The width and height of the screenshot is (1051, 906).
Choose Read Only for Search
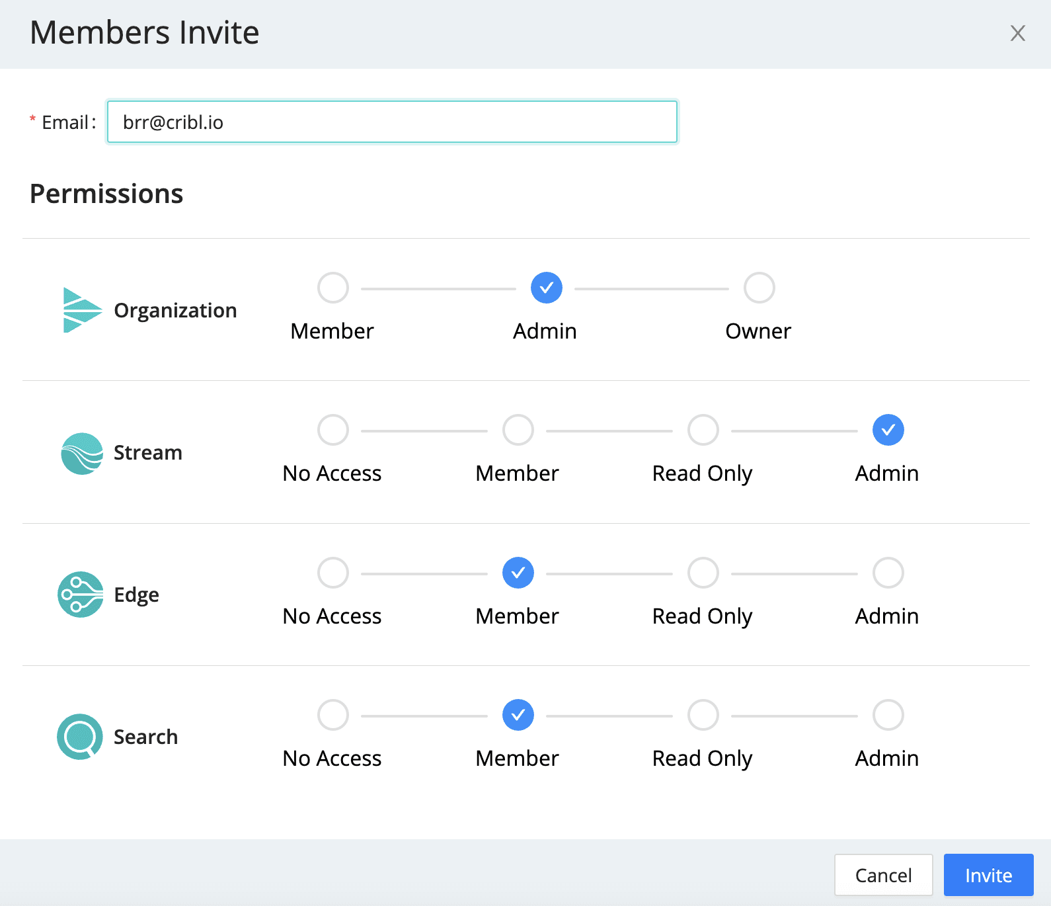pos(703,716)
